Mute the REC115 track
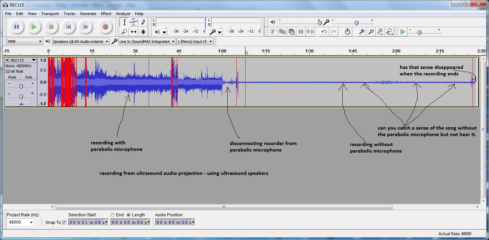 point(12,77)
